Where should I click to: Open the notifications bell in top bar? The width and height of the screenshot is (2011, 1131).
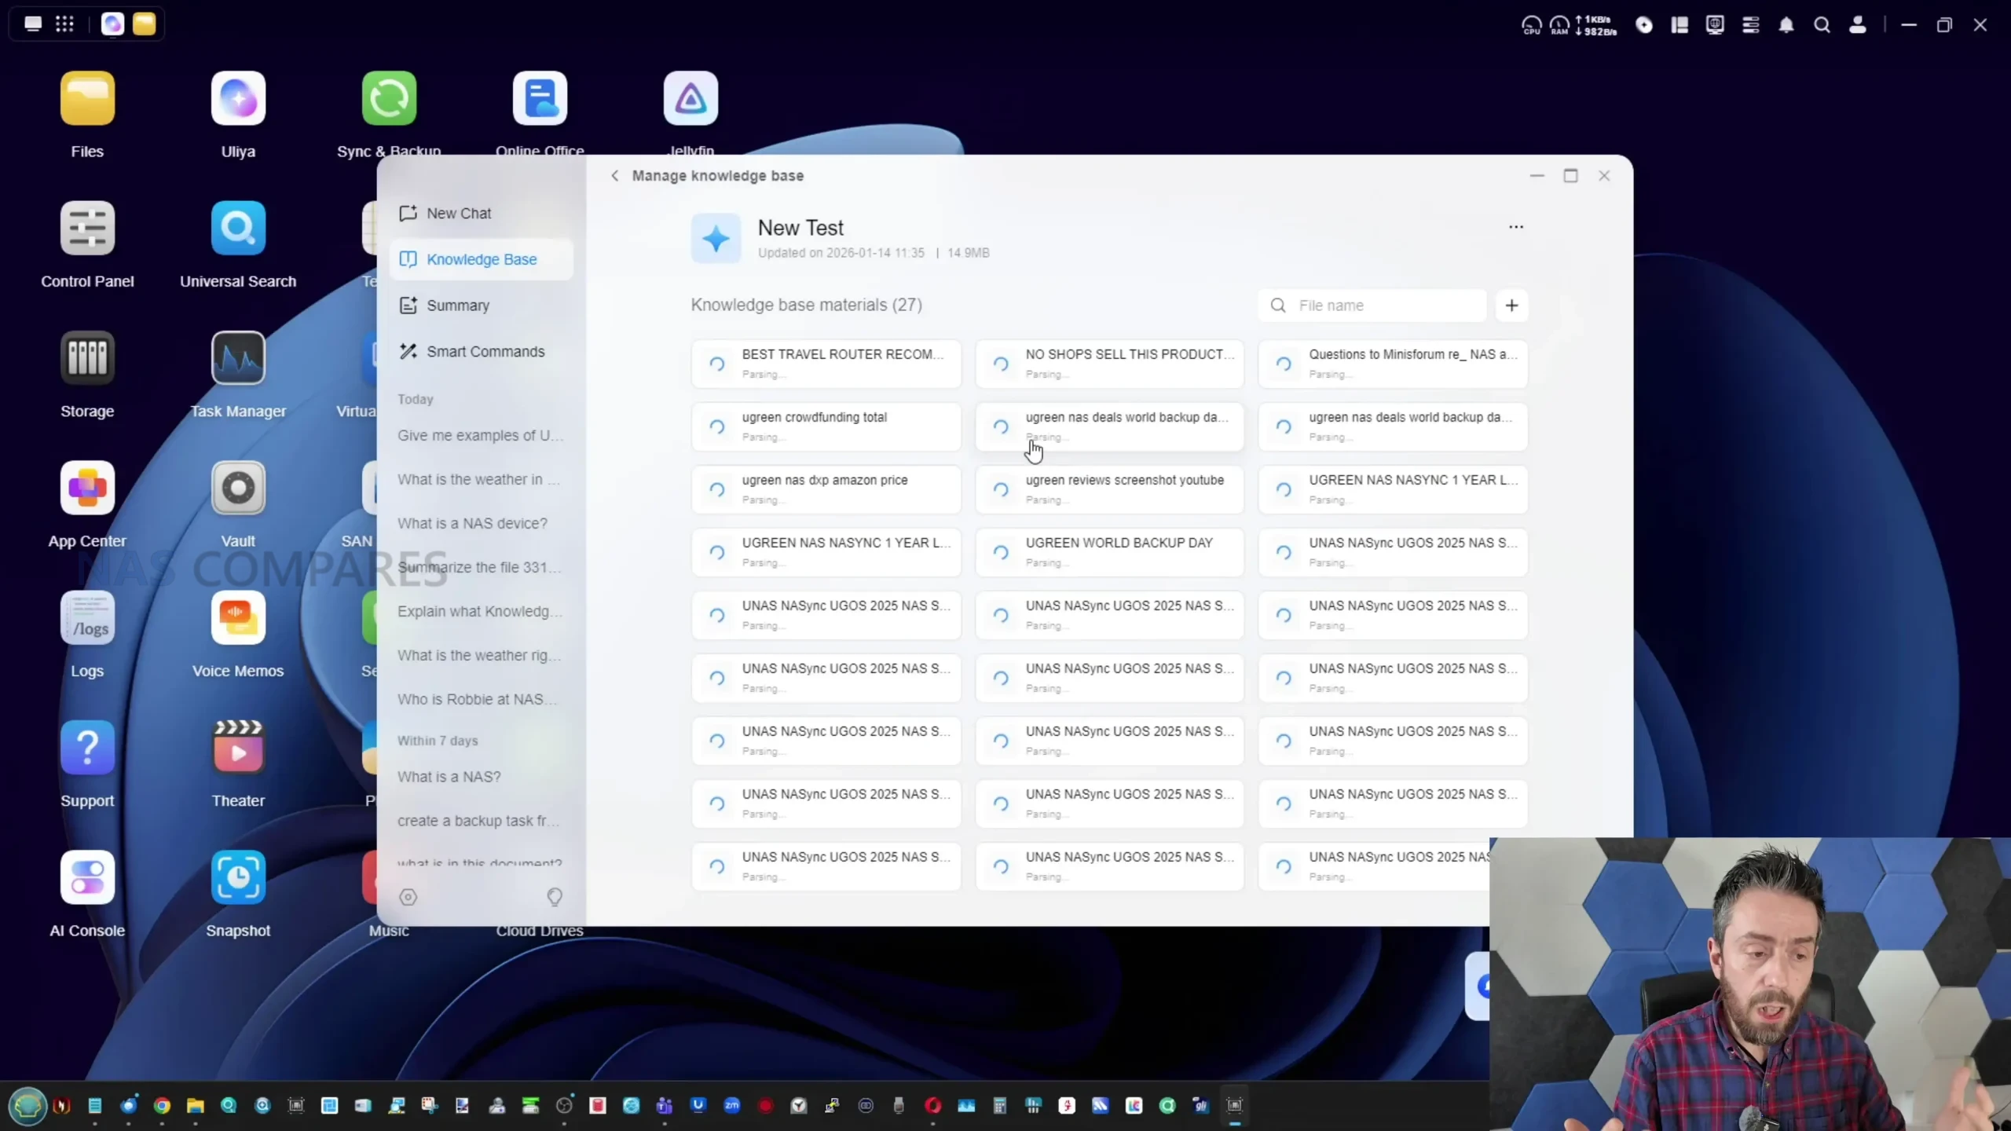coord(1786,25)
